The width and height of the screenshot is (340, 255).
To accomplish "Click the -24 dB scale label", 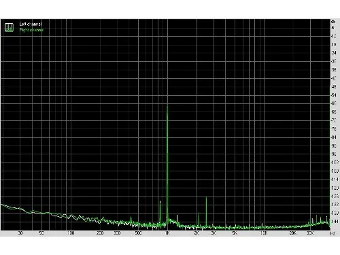I will coord(334,52).
